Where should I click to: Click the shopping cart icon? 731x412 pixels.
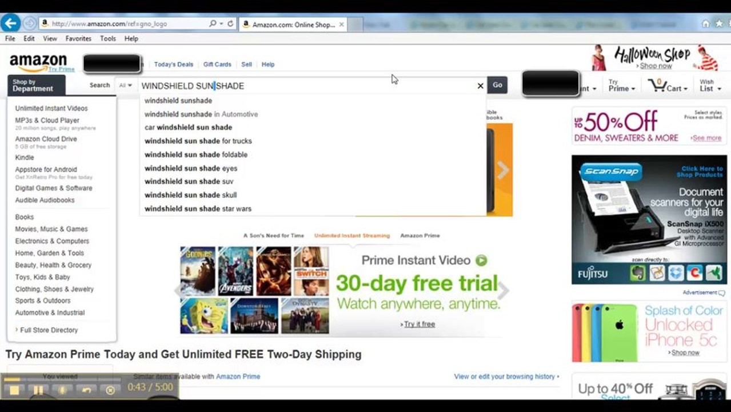tap(657, 86)
